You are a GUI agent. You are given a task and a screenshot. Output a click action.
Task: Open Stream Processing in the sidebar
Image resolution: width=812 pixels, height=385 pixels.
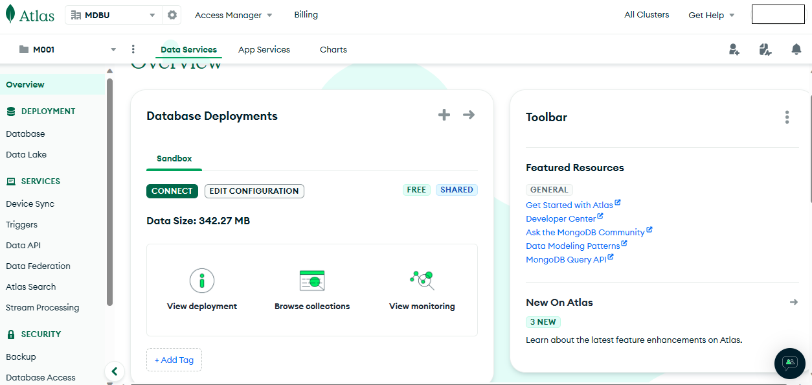pos(42,307)
